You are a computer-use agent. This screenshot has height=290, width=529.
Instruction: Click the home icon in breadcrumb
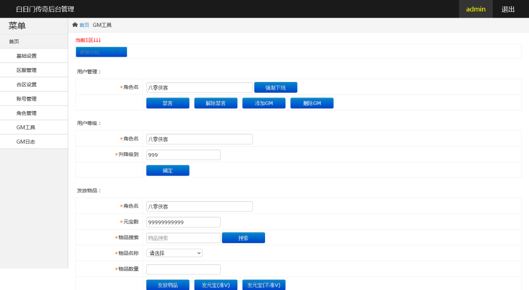pos(75,25)
